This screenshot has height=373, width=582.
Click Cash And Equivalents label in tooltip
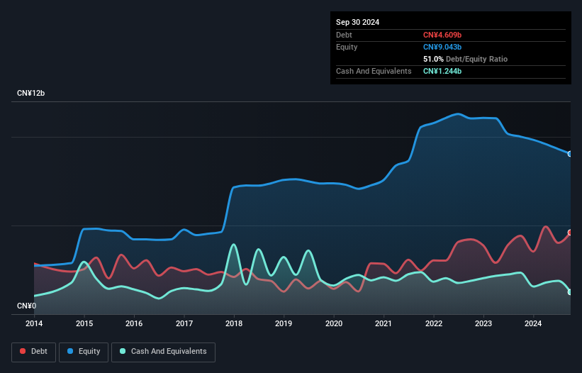pyautogui.click(x=374, y=71)
